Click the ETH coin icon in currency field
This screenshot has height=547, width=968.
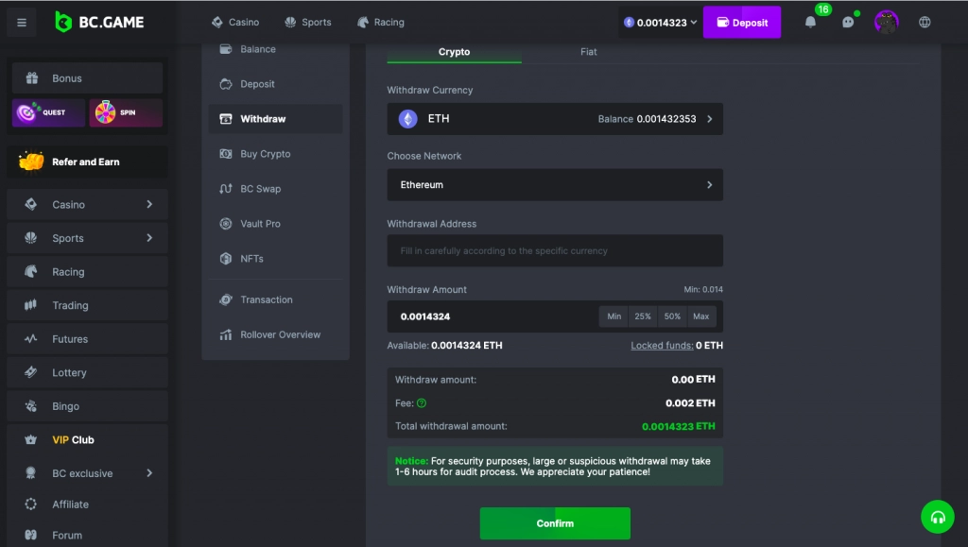click(407, 118)
